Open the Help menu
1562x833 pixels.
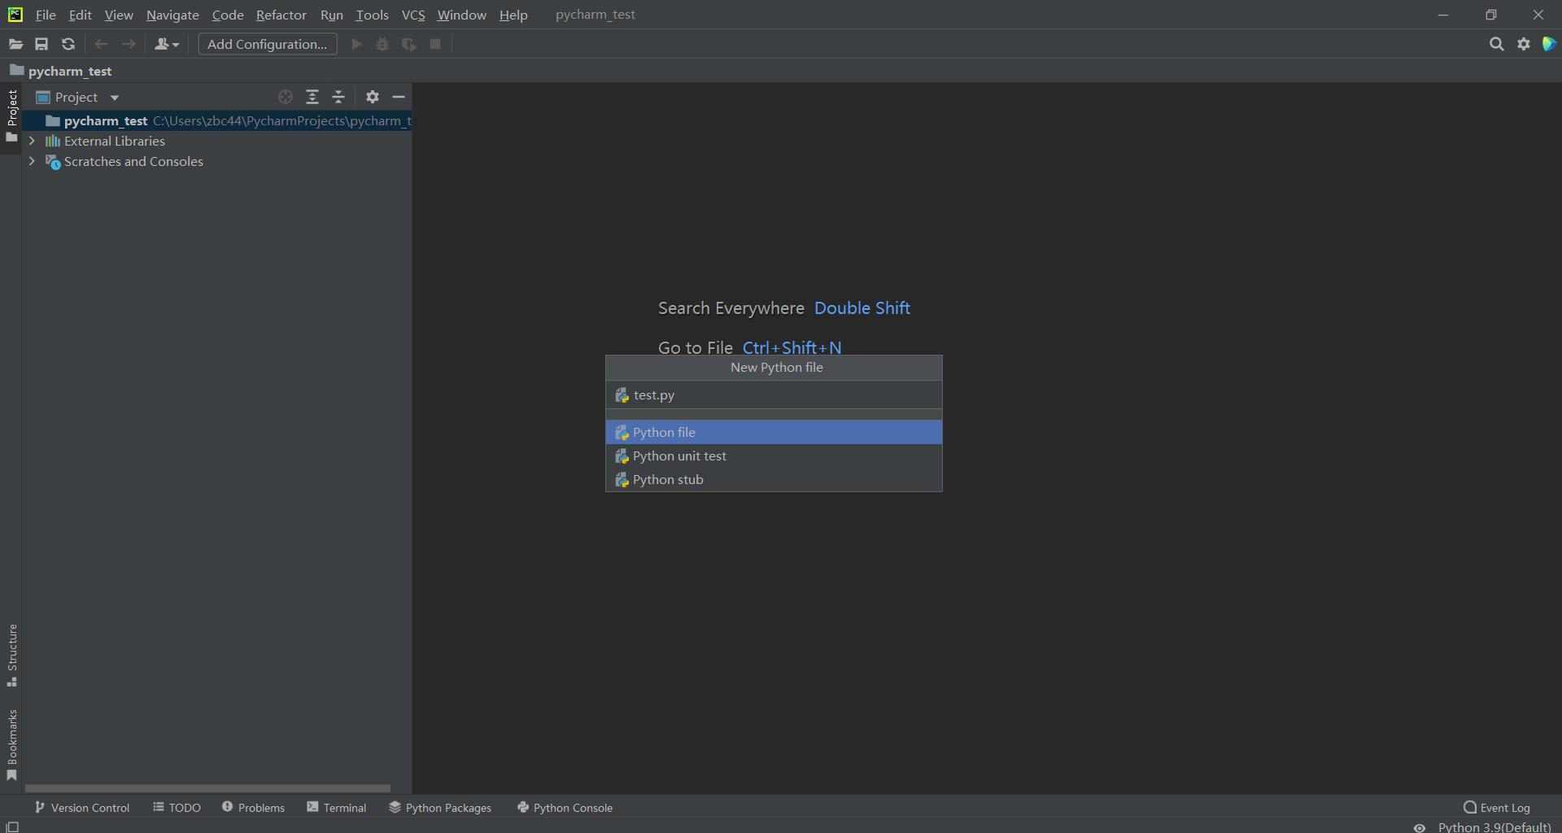click(513, 15)
